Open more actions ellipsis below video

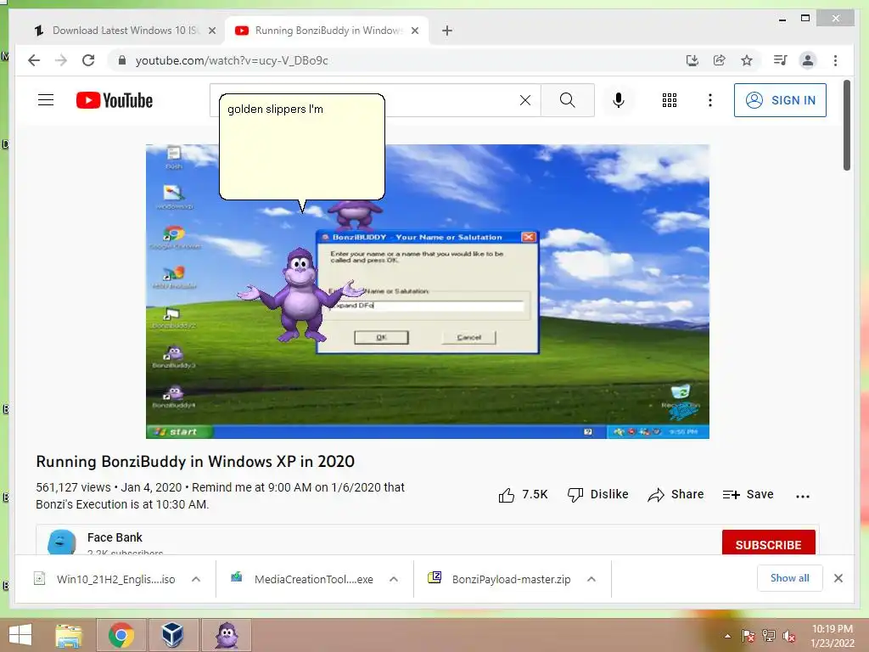pyautogui.click(x=803, y=496)
